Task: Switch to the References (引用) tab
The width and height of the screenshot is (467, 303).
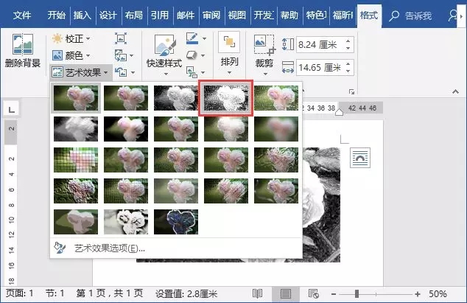Action: coord(159,15)
